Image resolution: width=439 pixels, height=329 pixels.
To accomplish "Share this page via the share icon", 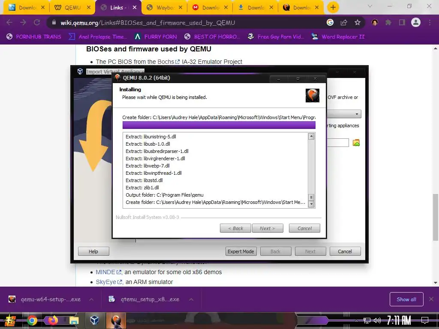I will pos(344,22).
